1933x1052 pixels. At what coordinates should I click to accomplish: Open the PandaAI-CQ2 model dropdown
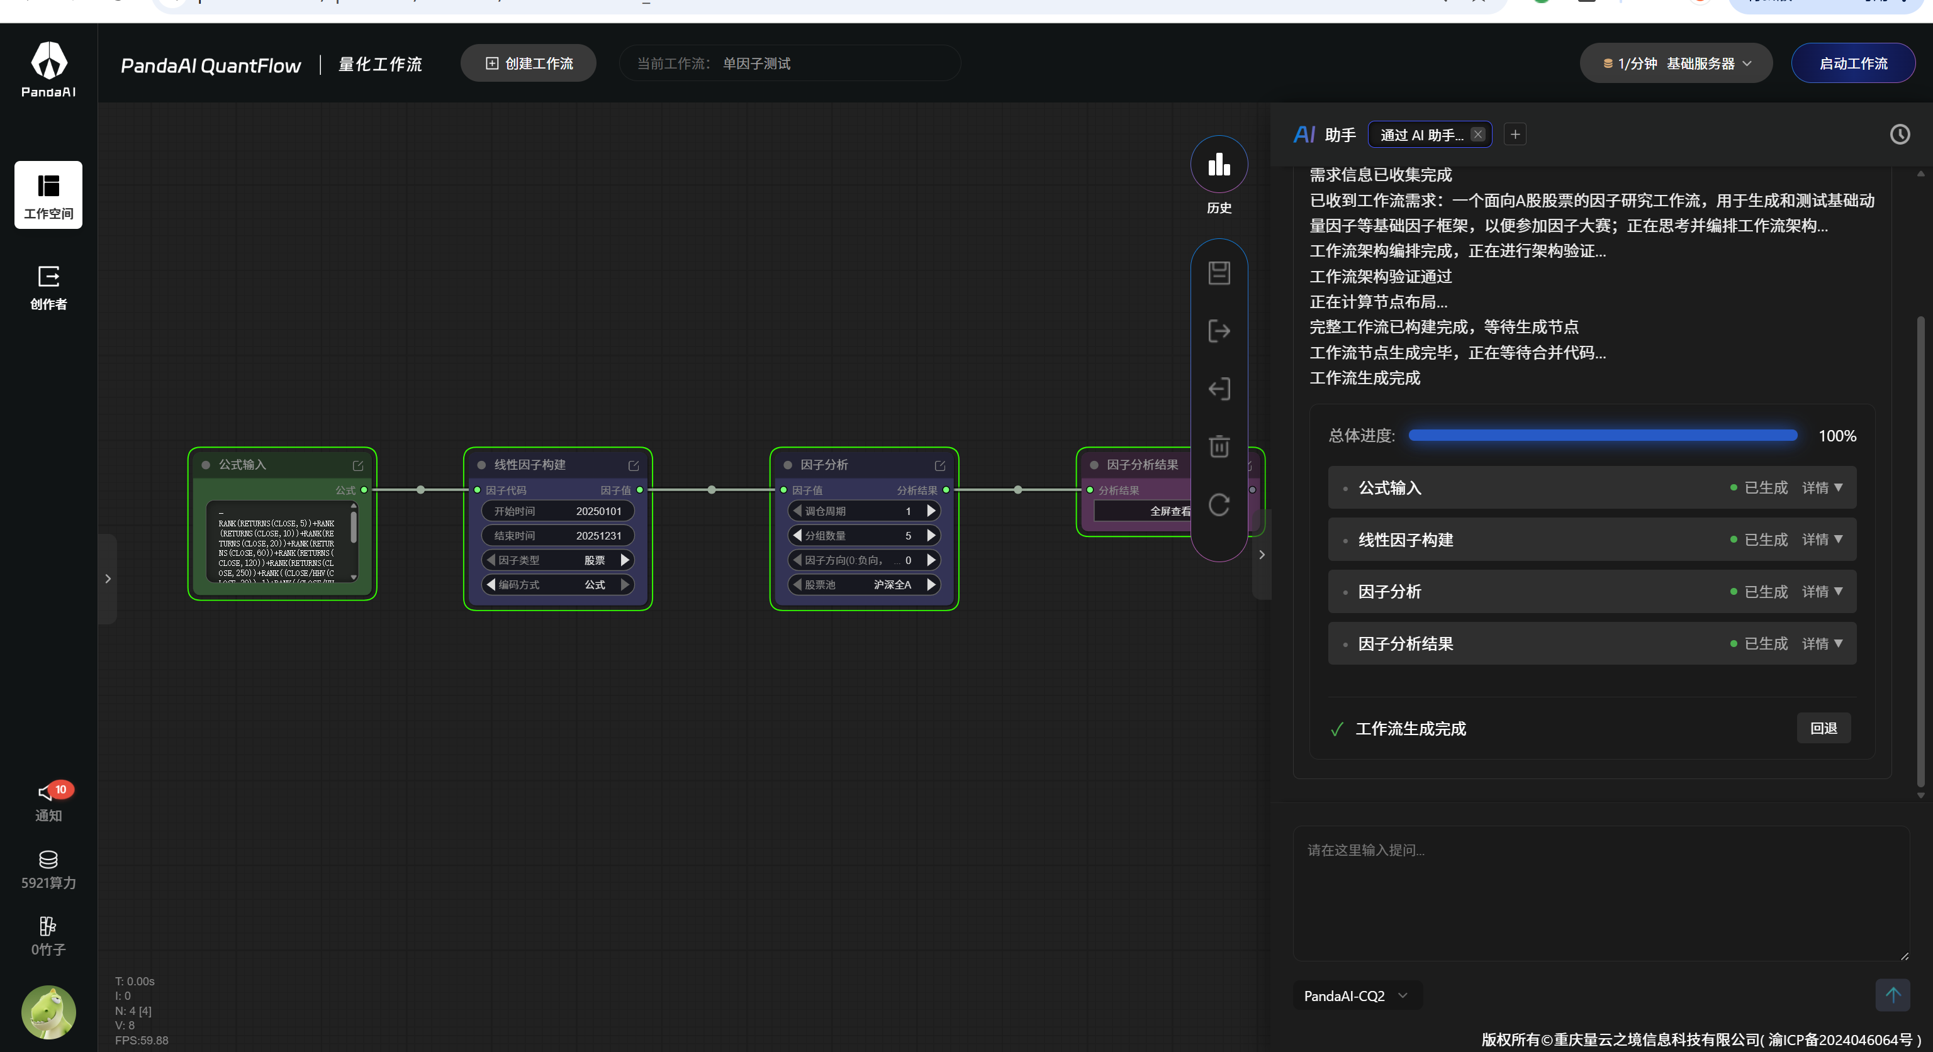click(x=1355, y=995)
